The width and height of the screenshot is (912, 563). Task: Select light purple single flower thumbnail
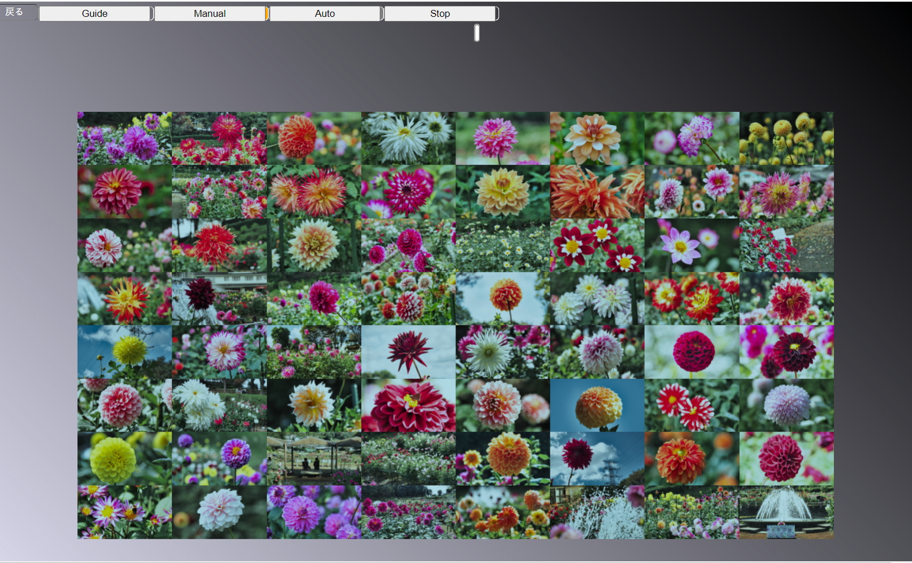[691, 245]
